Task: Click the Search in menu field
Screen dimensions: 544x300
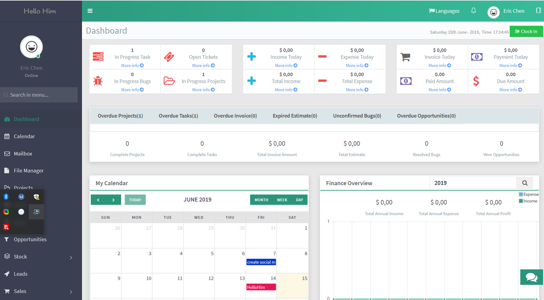Action: point(39,95)
